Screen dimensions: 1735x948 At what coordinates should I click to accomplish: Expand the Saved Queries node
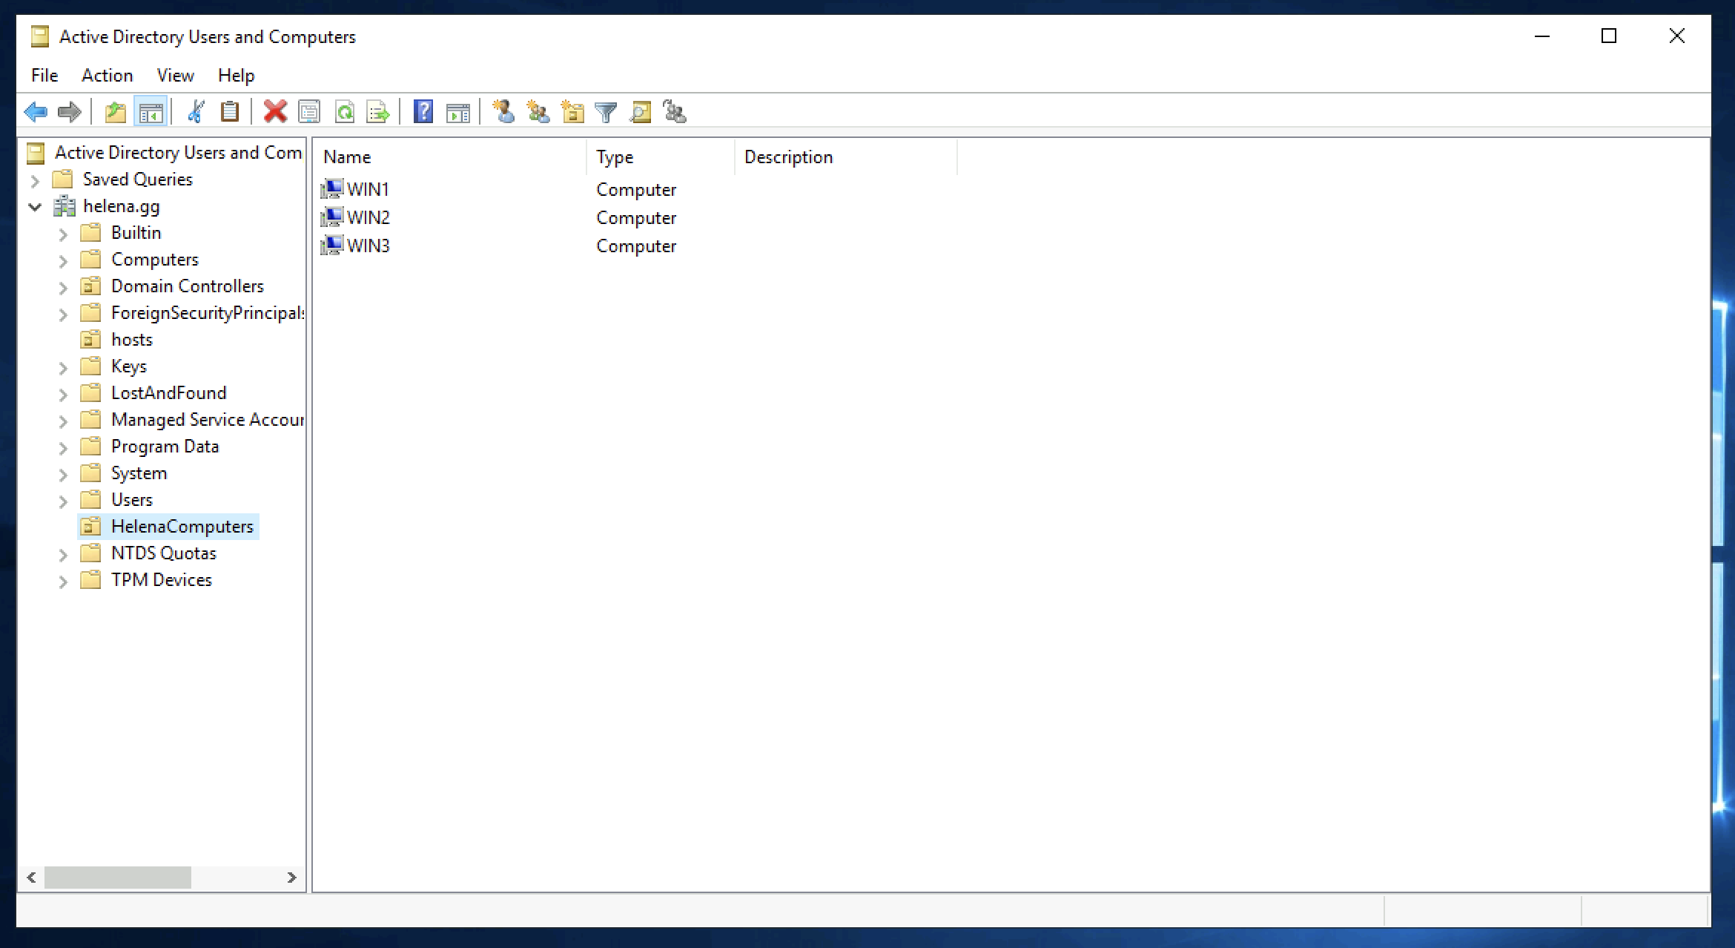[x=35, y=180]
